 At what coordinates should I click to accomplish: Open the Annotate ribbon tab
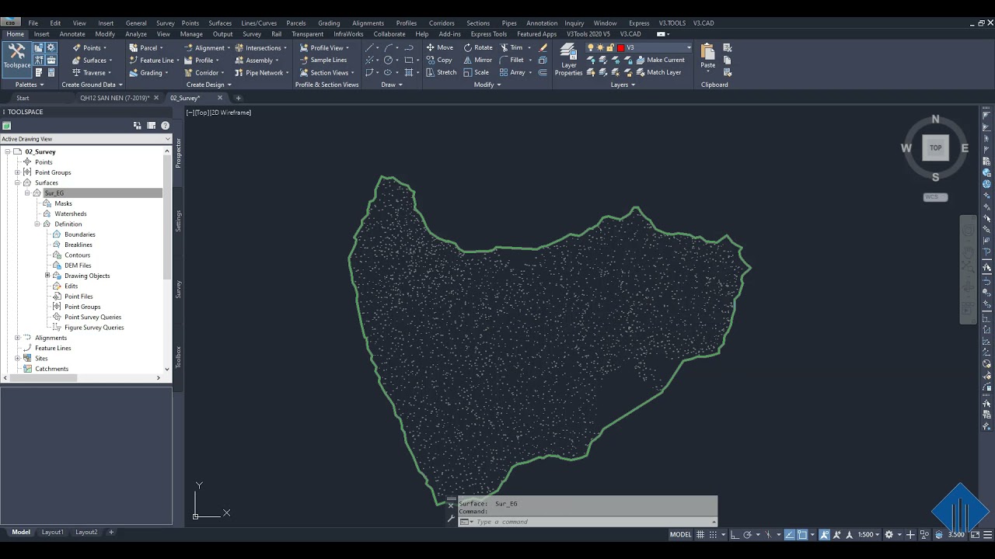click(x=72, y=34)
